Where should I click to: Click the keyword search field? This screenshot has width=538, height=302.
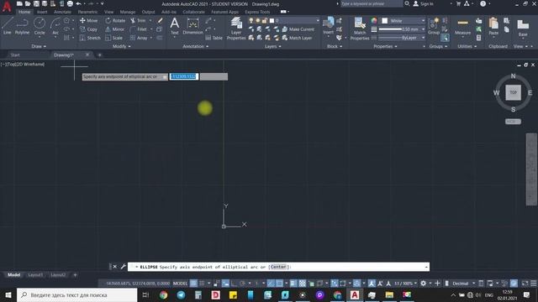point(372,3)
